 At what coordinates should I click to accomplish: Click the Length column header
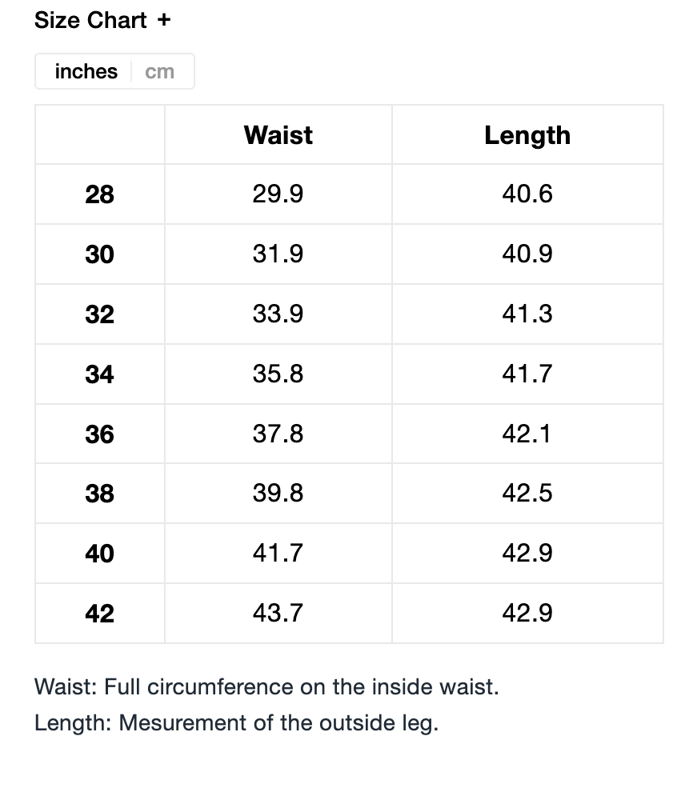click(x=527, y=134)
